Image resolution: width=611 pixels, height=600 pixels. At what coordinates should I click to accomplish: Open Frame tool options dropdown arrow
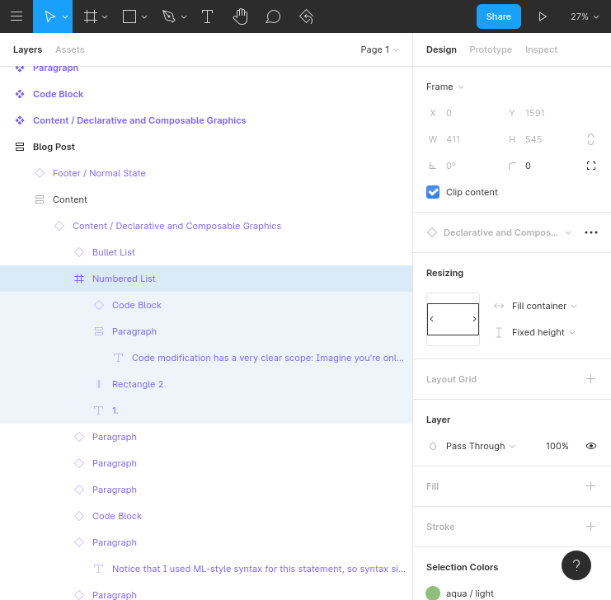click(x=105, y=16)
